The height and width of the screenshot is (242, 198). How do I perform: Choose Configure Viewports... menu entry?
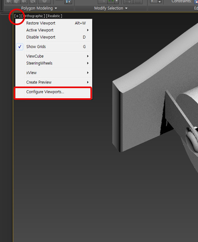pyautogui.click(x=54, y=92)
